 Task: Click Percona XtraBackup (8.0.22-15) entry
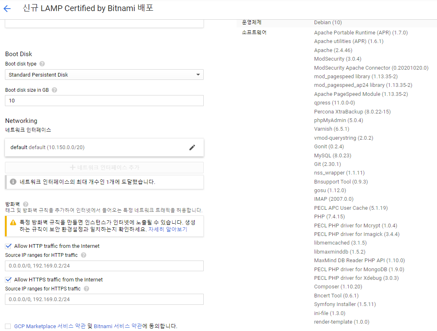click(x=352, y=112)
